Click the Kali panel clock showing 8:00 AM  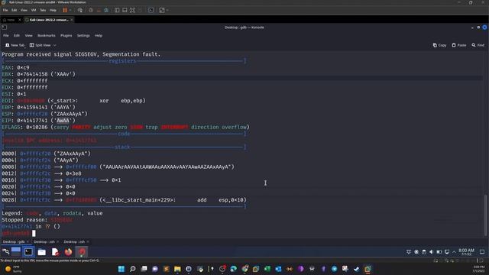[x=466, y=251]
